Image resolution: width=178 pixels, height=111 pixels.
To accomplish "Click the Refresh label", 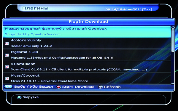I will click(x=112, y=87).
